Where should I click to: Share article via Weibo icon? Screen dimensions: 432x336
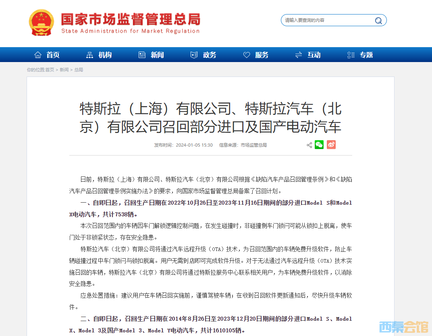[331, 145]
